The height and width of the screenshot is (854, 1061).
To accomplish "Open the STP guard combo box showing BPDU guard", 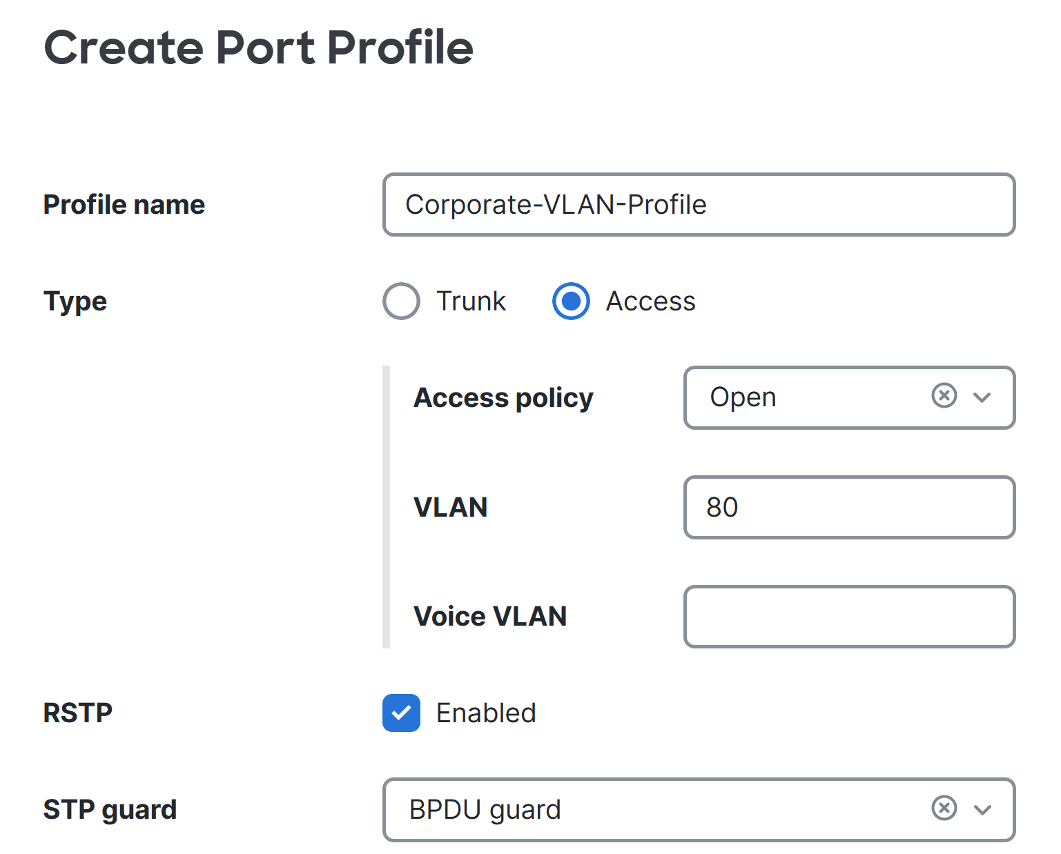I will 699,810.
